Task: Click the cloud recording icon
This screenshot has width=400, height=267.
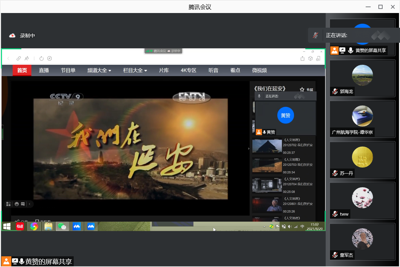Action: (x=12, y=35)
